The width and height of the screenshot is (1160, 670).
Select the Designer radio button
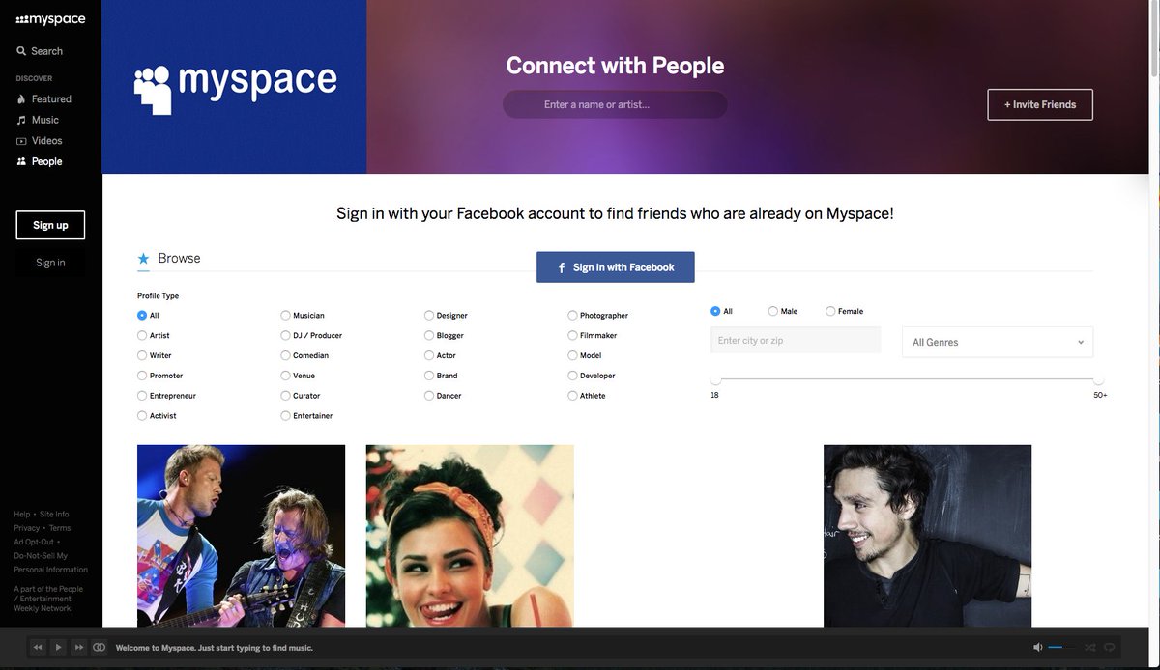[x=428, y=315]
